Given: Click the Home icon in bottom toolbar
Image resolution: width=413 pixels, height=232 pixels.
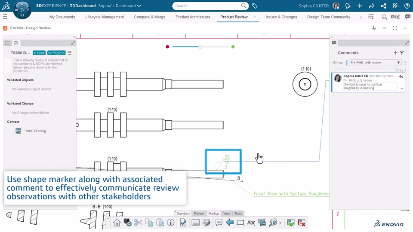Looking at the screenshot, I should pos(117,223).
